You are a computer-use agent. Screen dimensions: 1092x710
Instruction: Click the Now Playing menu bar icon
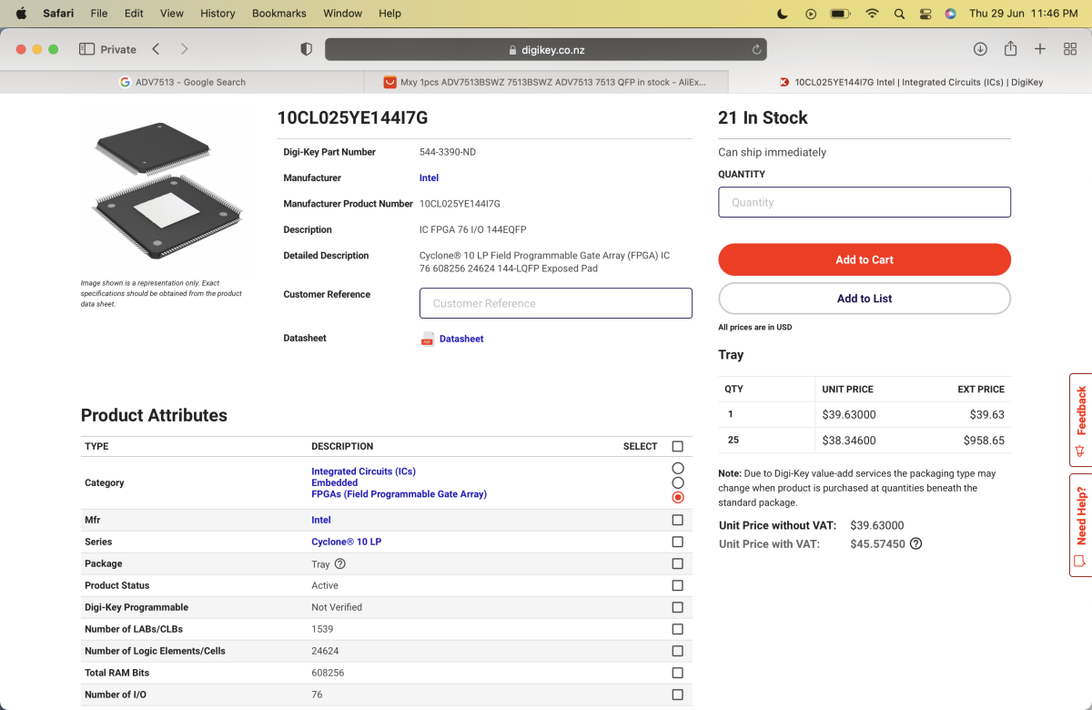(811, 14)
